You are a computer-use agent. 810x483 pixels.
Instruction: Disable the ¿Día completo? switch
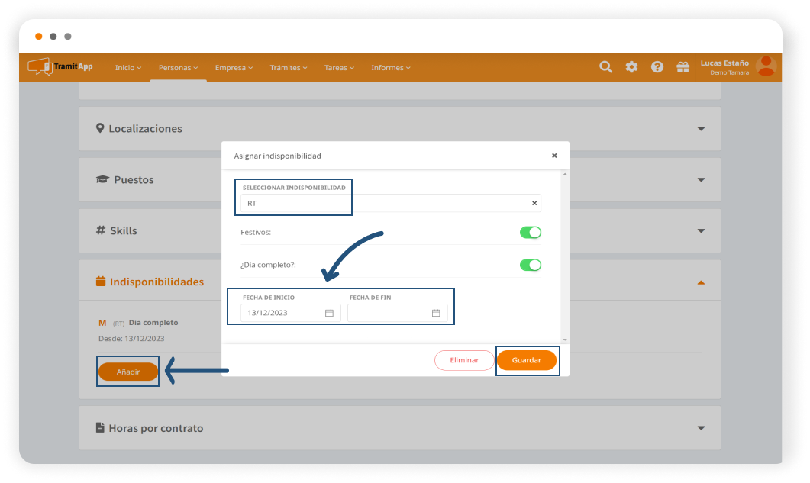click(x=530, y=265)
